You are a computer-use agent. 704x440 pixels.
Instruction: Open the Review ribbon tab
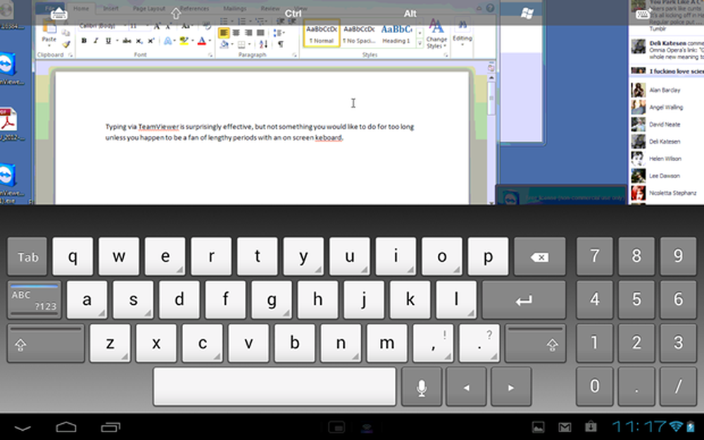tap(270, 8)
